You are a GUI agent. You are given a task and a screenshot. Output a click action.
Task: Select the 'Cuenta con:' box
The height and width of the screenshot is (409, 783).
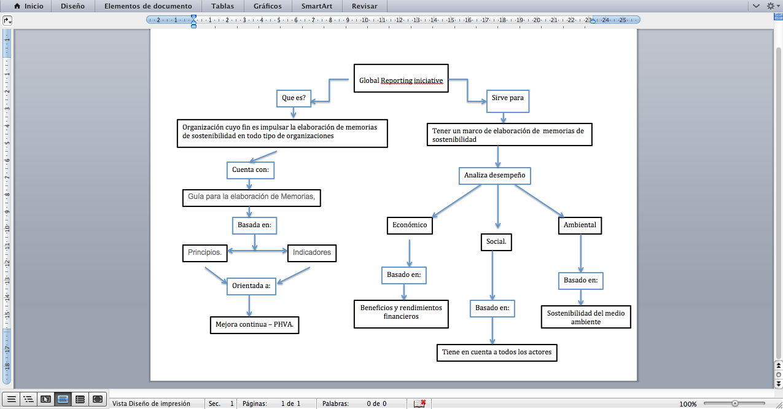click(x=250, y=169)
